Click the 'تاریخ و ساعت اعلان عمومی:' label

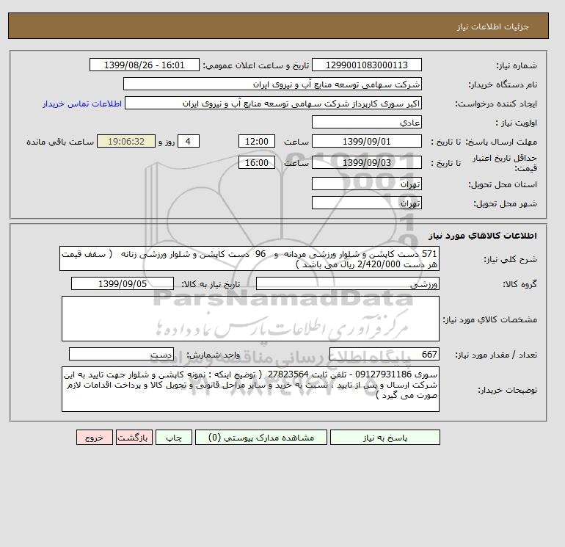[256, 65]
